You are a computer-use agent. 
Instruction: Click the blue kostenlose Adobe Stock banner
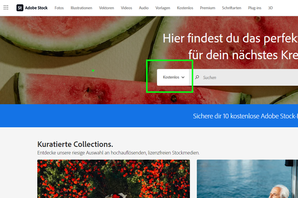(x=245, y=116)
